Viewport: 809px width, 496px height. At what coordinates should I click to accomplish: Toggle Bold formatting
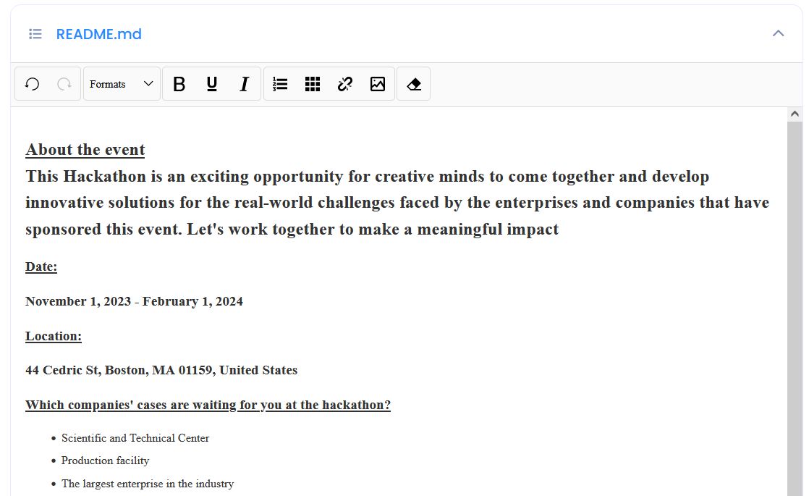(x=179, y=84)
